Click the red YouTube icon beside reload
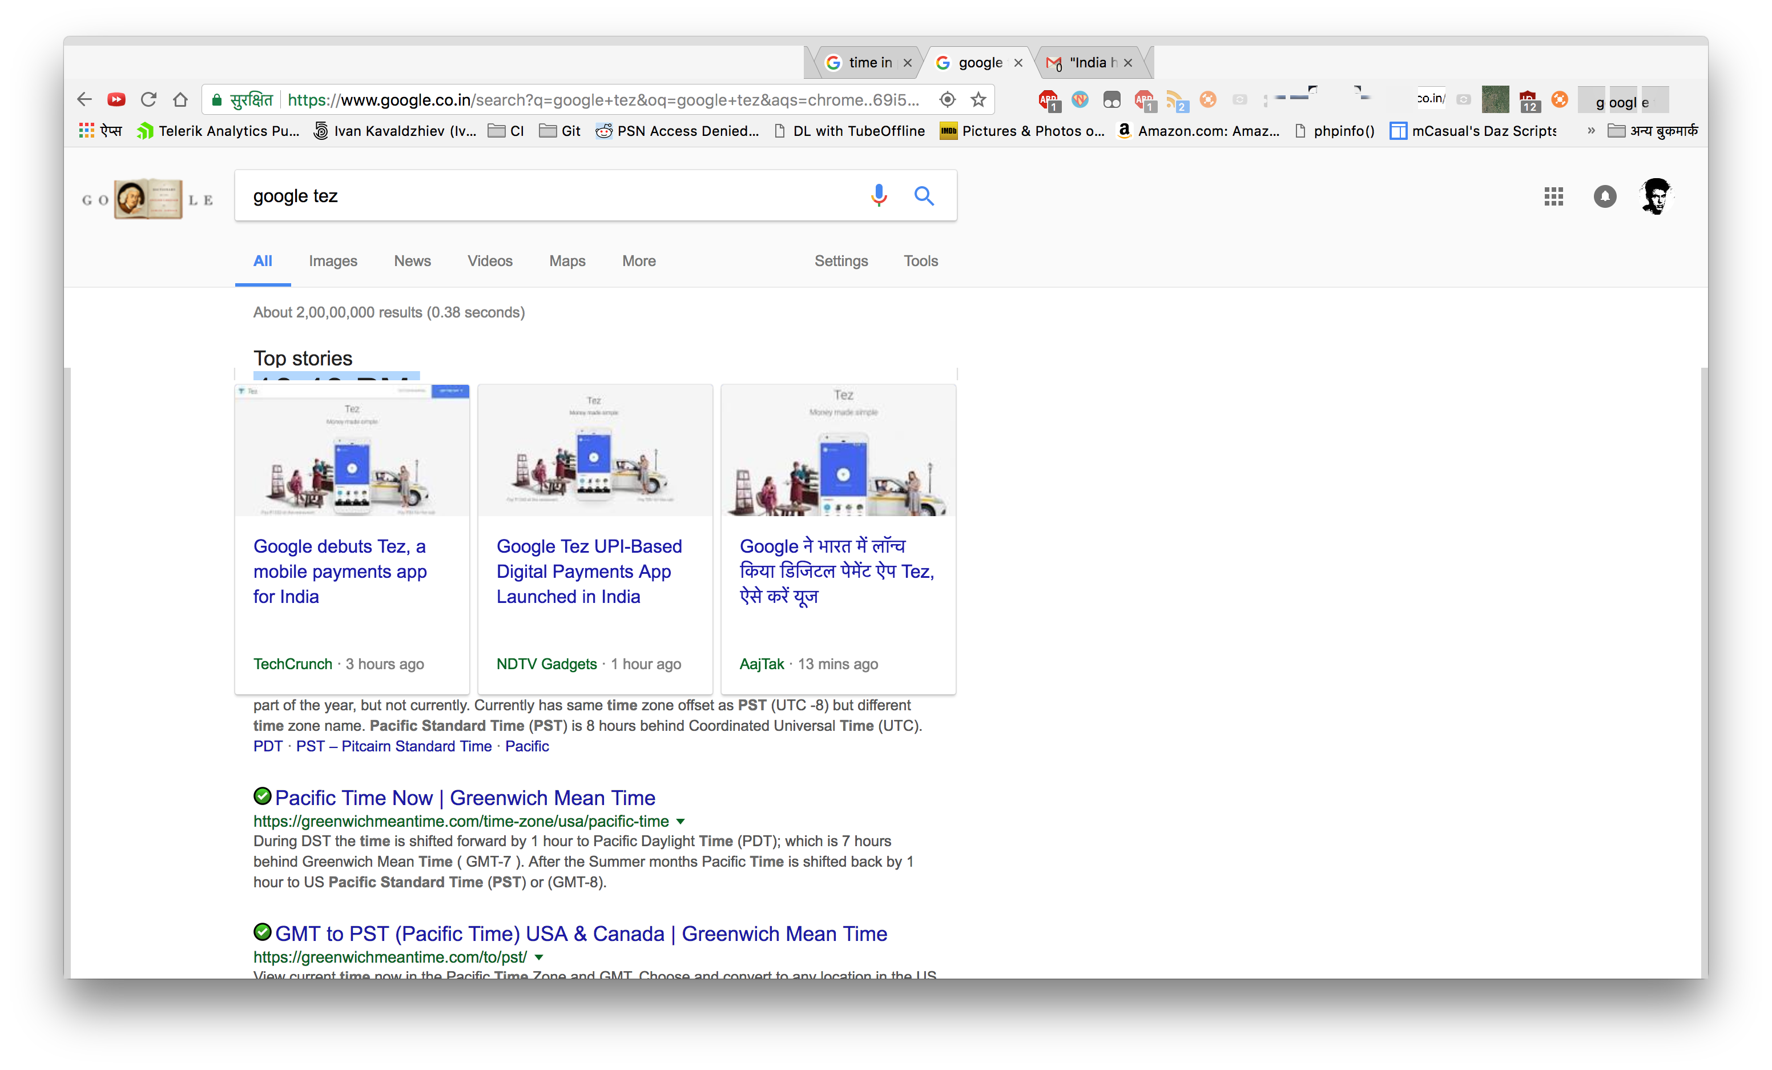The height and width of the screenshot is (1070, 1772). tap(116, 99)
